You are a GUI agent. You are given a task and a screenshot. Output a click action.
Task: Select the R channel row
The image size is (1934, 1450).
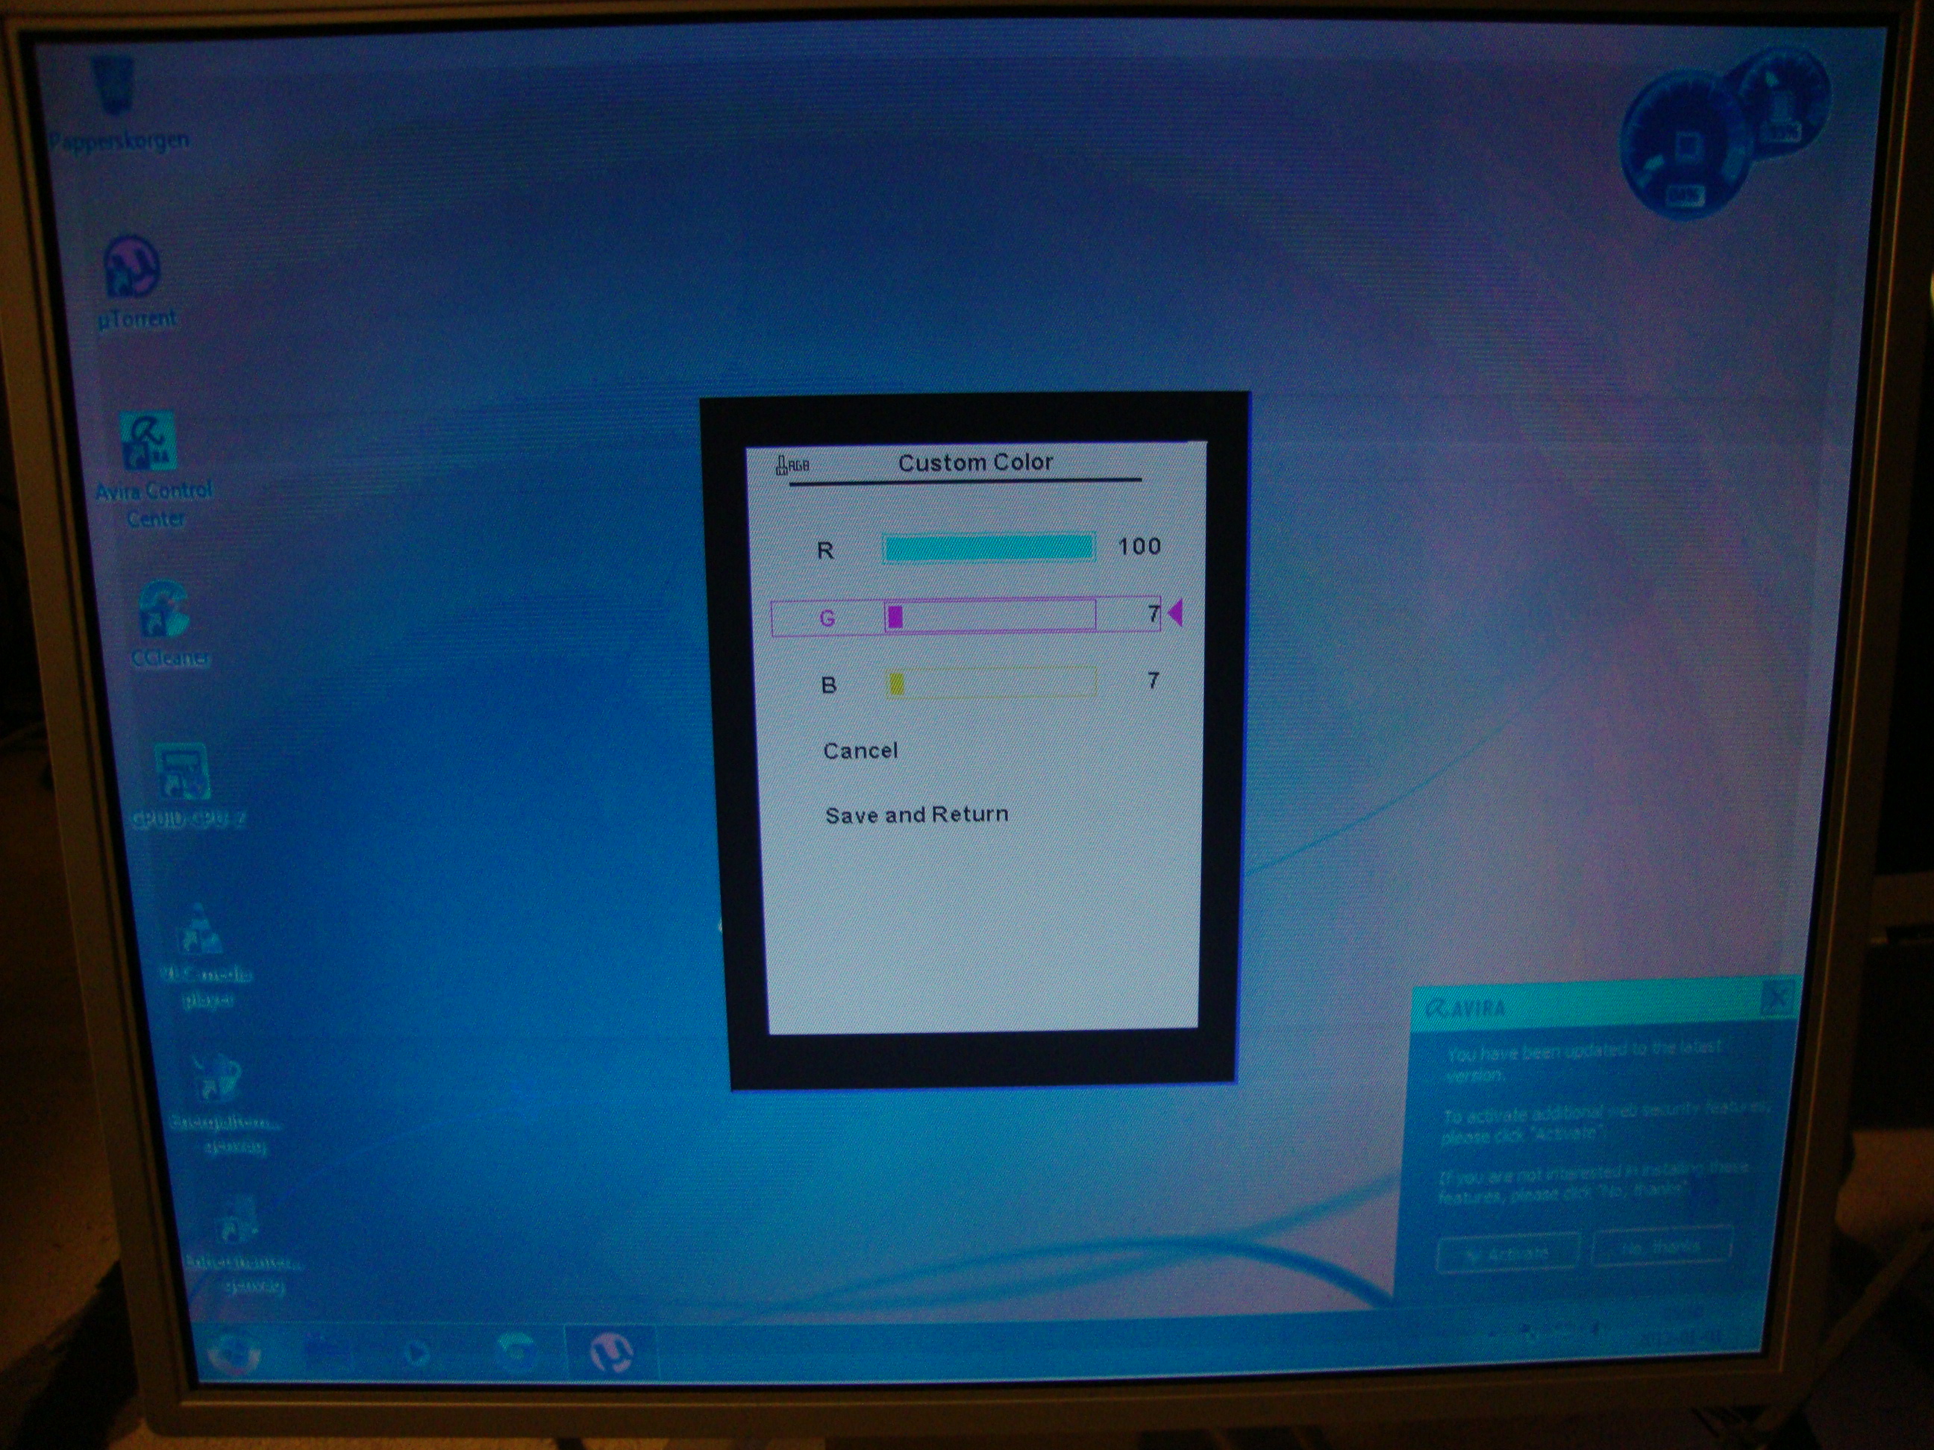[x=825, y=550]
